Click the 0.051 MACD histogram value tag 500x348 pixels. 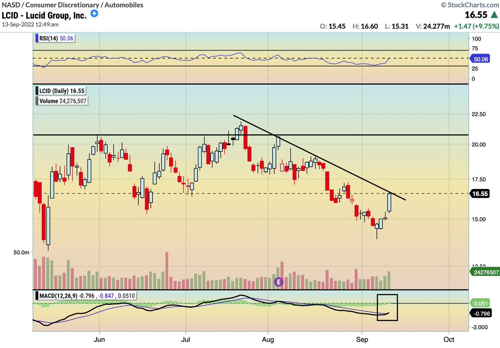(x=479, y=304)
